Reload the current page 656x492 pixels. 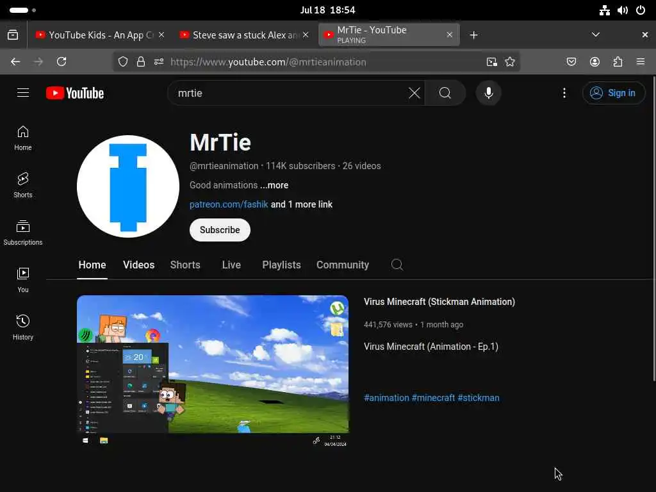(61, 62)
